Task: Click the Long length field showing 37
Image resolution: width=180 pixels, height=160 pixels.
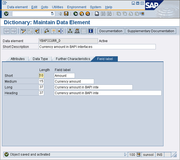Action: 41,87
